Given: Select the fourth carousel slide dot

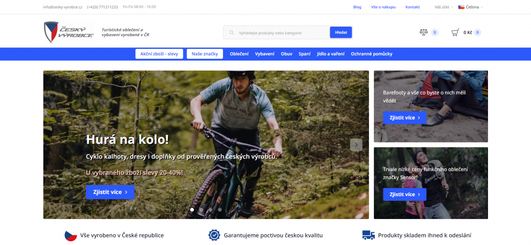Looking at the screenshot, I should click(220, 210).
